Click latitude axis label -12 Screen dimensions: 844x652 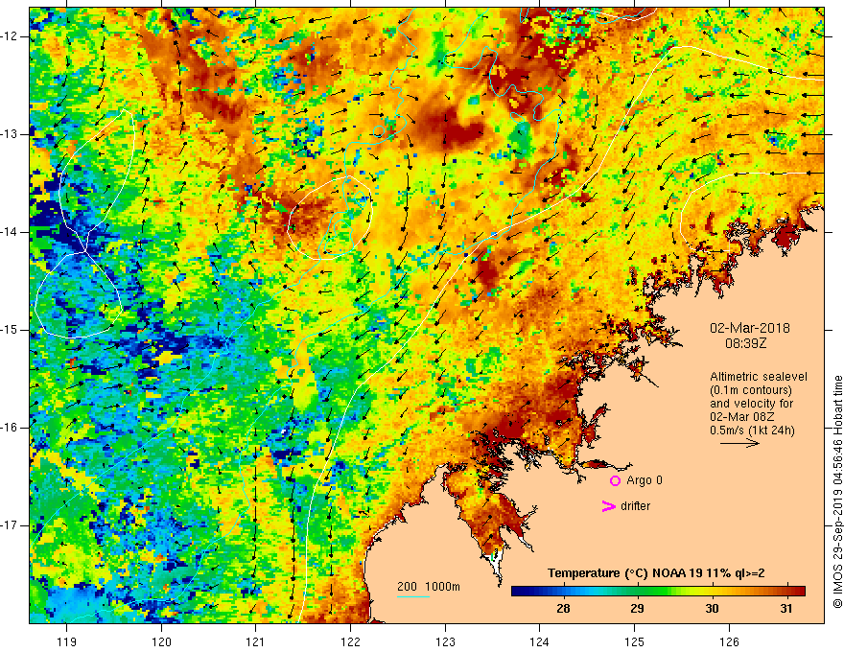10,36
